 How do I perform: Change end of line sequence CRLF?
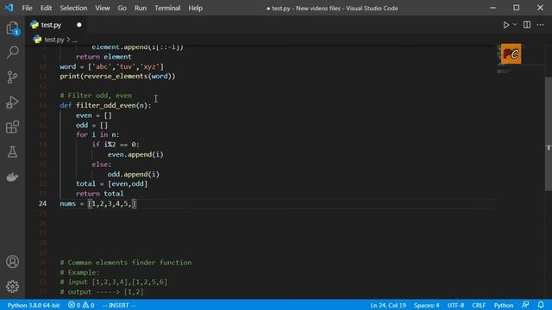pyautogui.click(x=479, y=305)
